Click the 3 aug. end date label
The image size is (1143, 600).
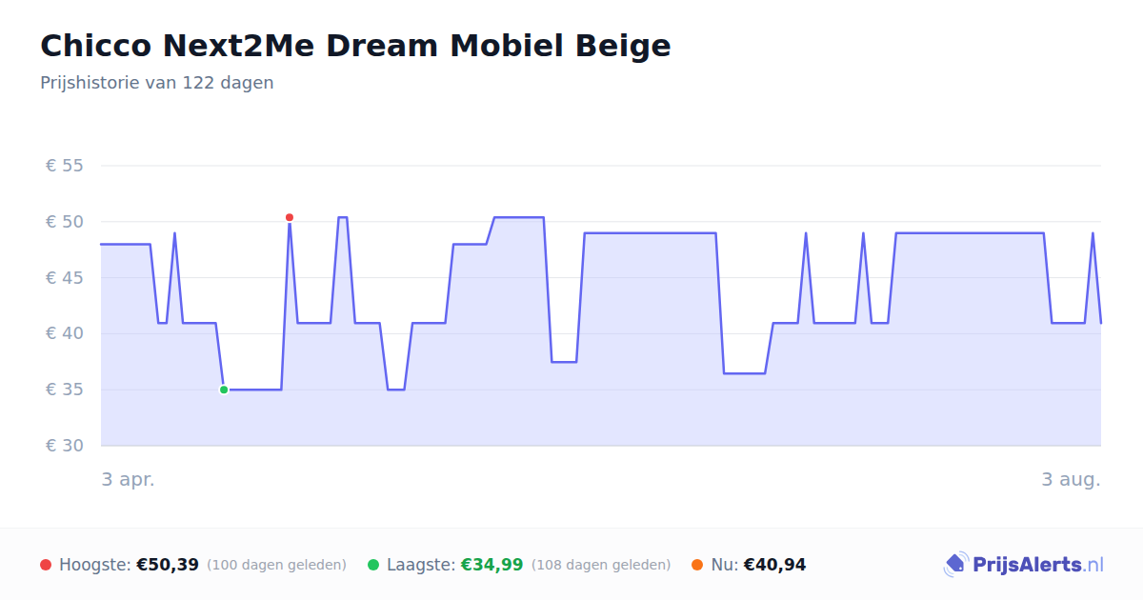click(1071, 479)
